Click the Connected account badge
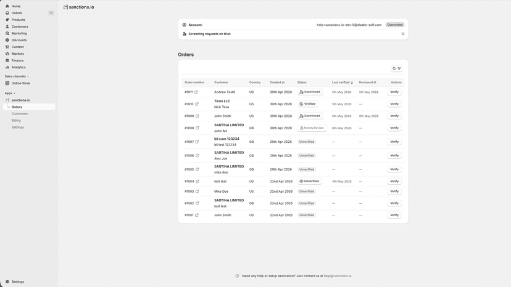Screen dimensions: 511x287 tap(395, 25)
